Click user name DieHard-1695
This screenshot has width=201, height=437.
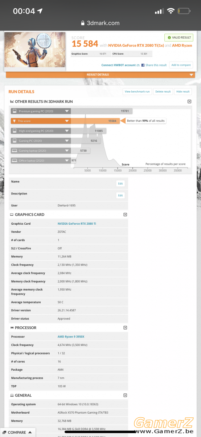coord(67,205)
